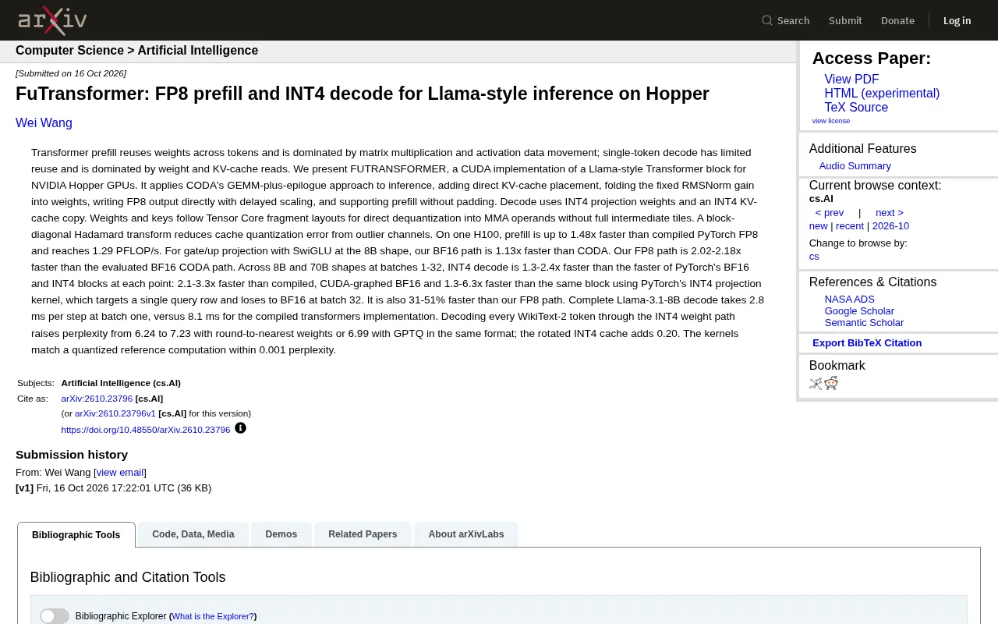Go to previous paper with prev link
Screen dimensions: 998x624
[830, 213]
